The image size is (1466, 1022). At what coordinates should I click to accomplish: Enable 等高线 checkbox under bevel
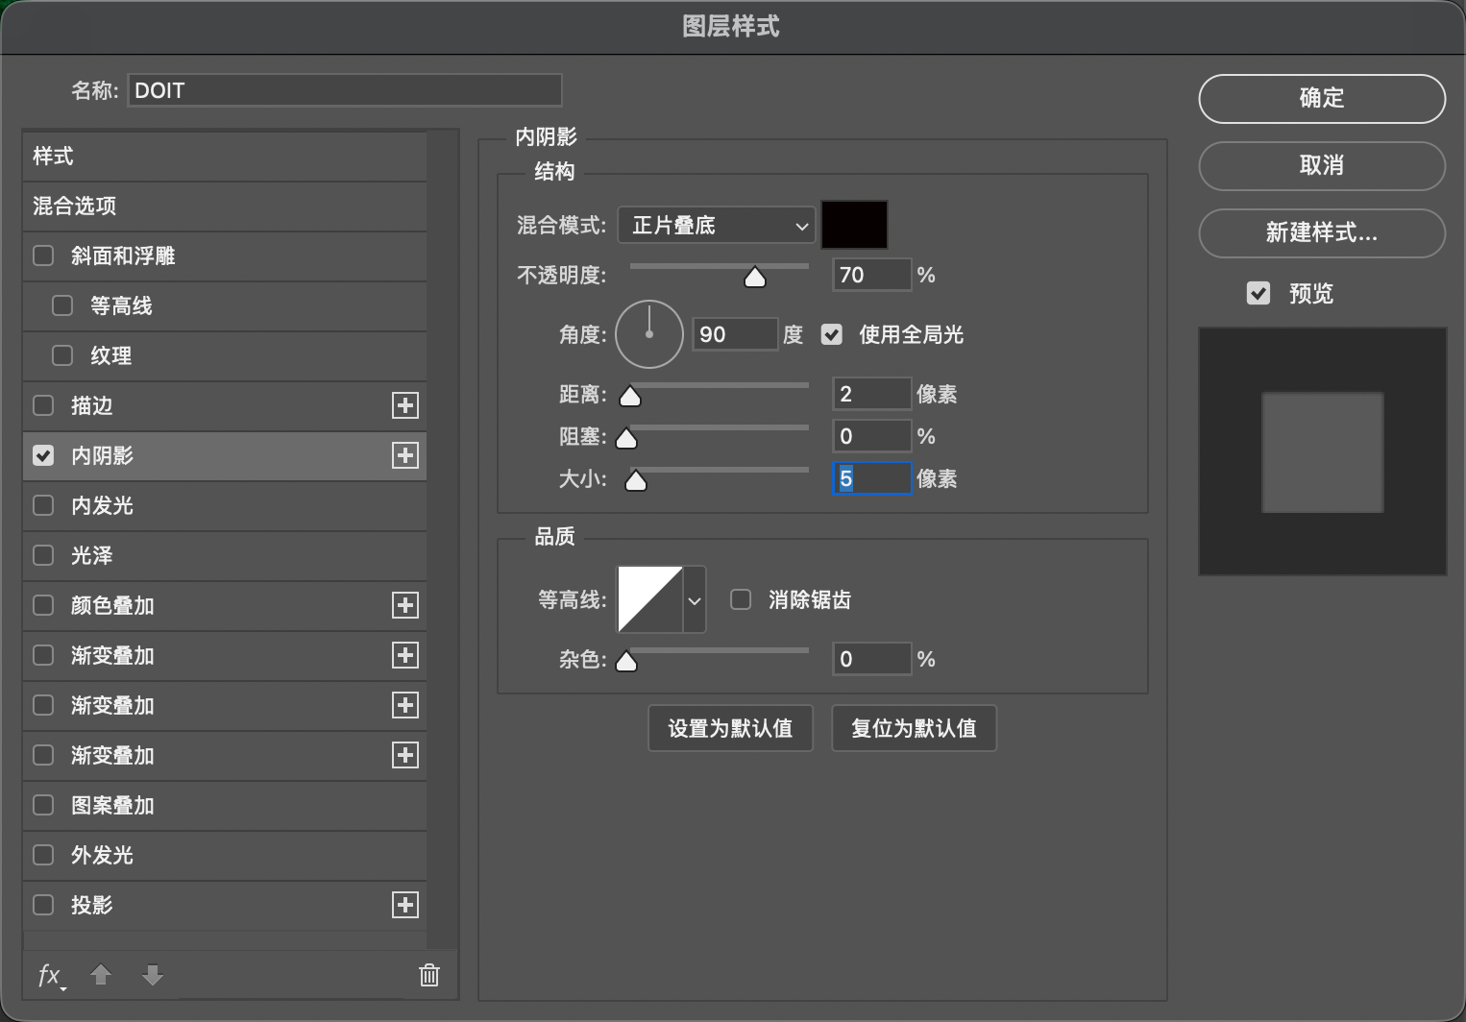[62, 305]
